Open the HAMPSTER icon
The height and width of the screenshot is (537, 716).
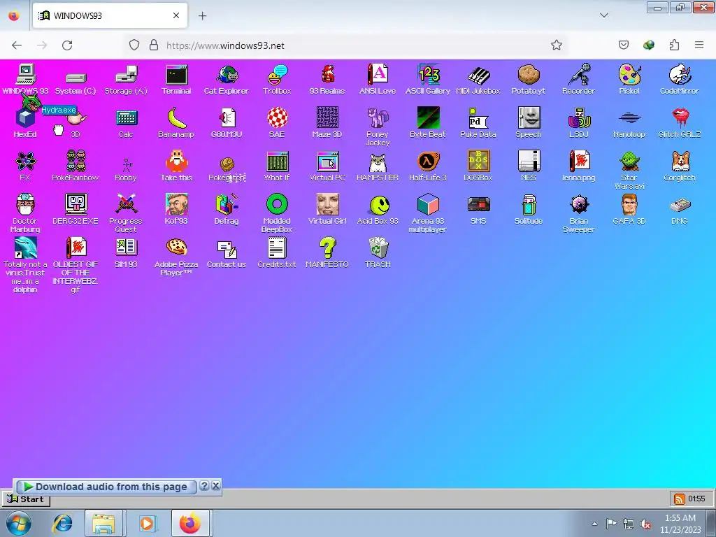pos(377,162)
